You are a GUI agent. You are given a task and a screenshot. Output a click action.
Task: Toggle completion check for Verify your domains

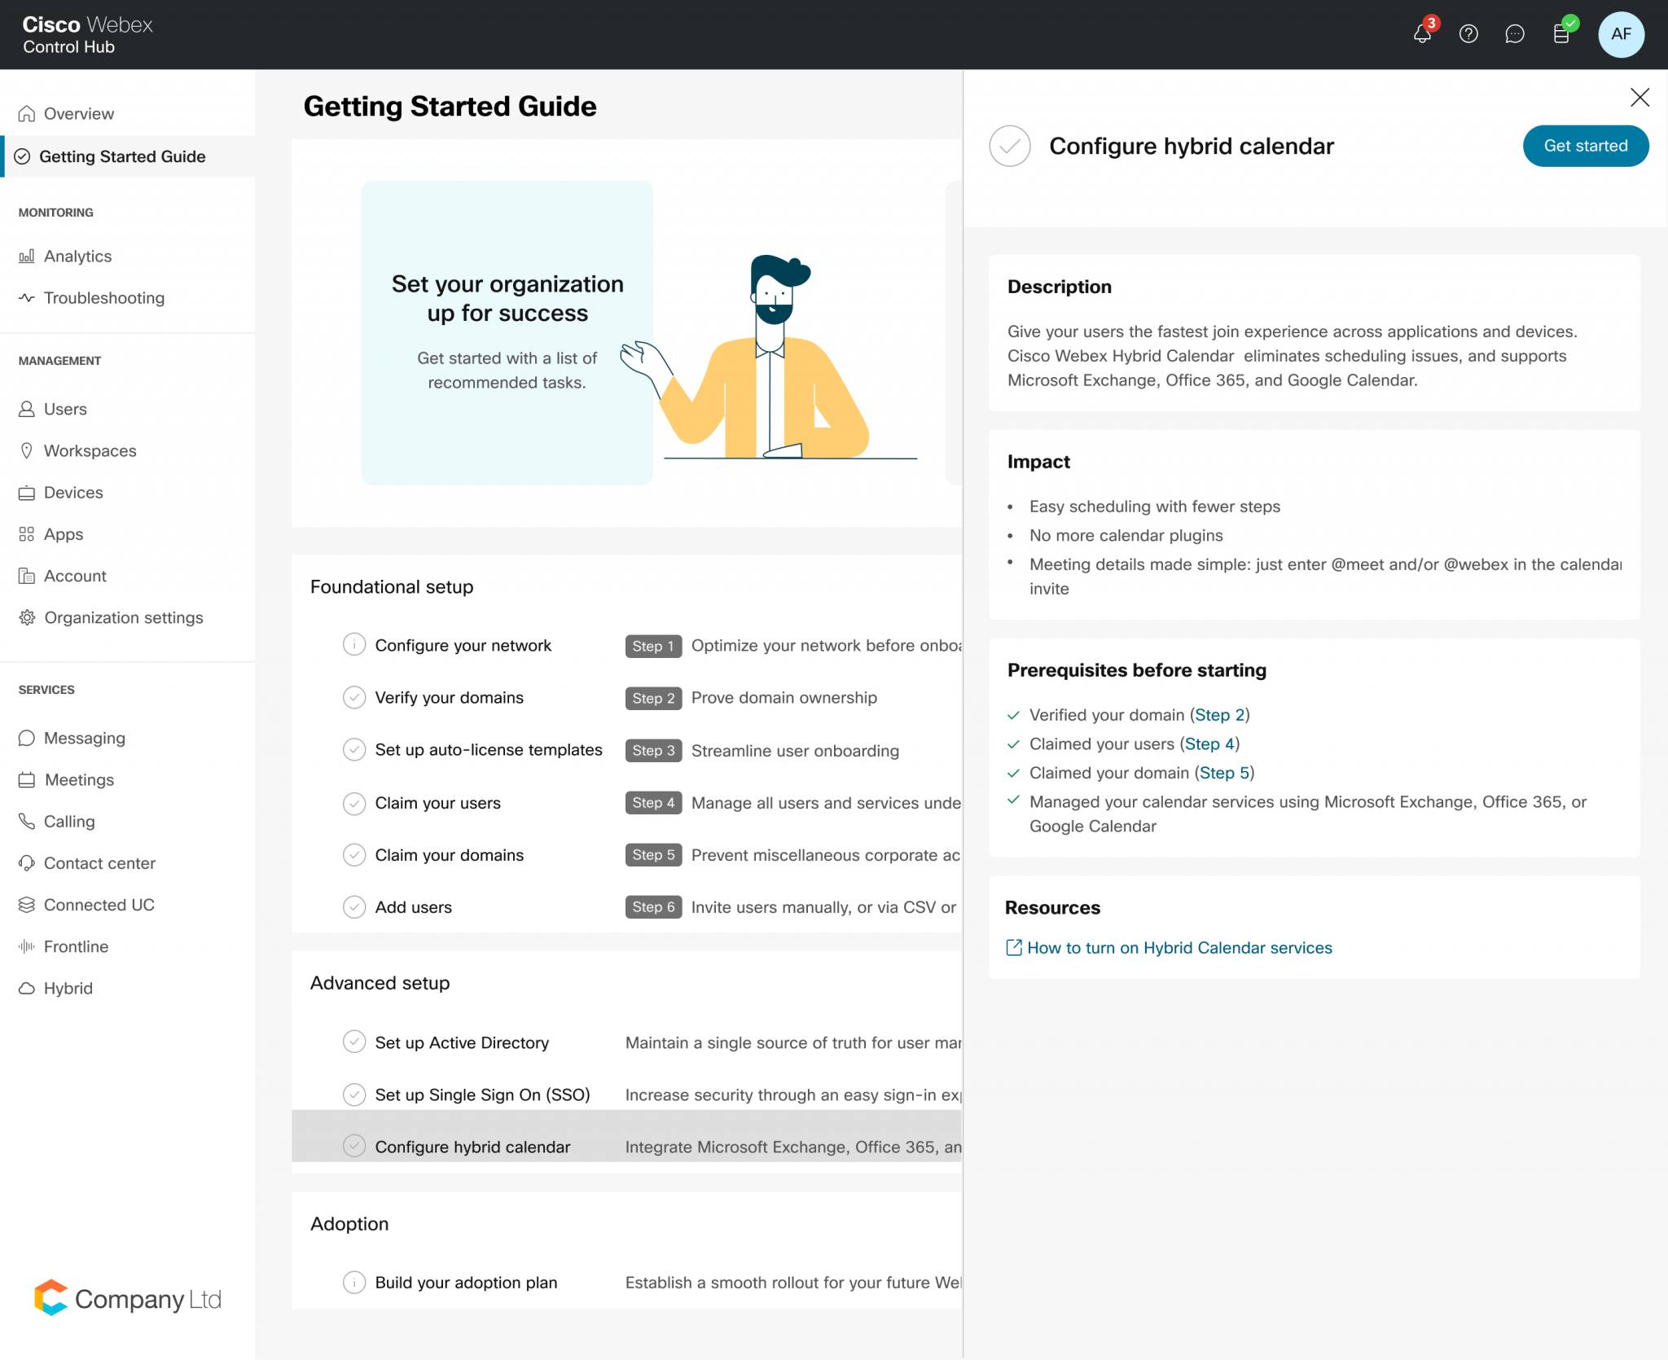pyautogui.click(x=354, y=698)
